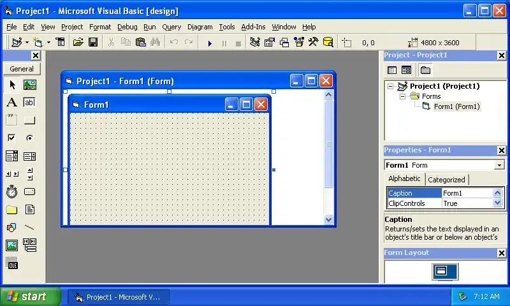Open the Form1 Form object dropdown
510x306 pixels.
point(499,165)
